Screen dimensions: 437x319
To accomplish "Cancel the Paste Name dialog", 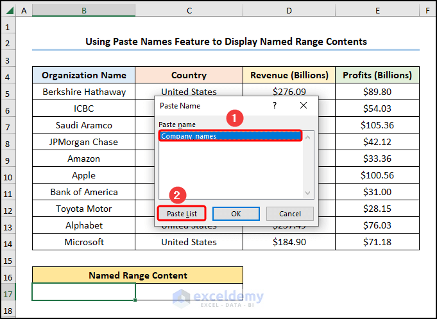I will coord(290,214).
